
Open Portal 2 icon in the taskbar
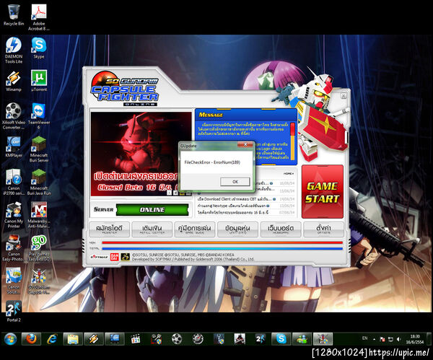[x=260, y=339]
